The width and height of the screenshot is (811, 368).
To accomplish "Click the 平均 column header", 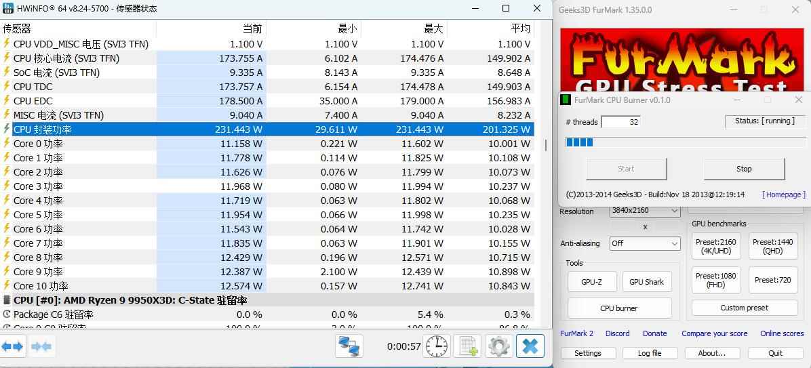I will (x=520, y=28).
